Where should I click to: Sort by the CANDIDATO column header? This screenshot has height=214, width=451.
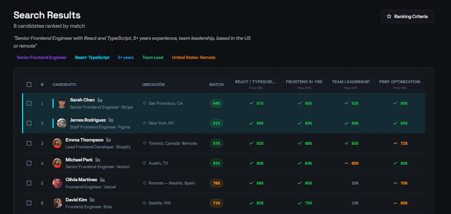[64, 84]
